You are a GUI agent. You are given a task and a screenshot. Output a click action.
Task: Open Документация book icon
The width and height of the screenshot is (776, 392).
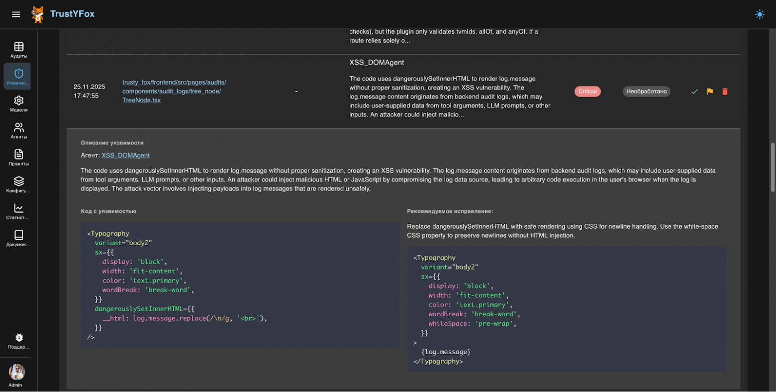18,238
